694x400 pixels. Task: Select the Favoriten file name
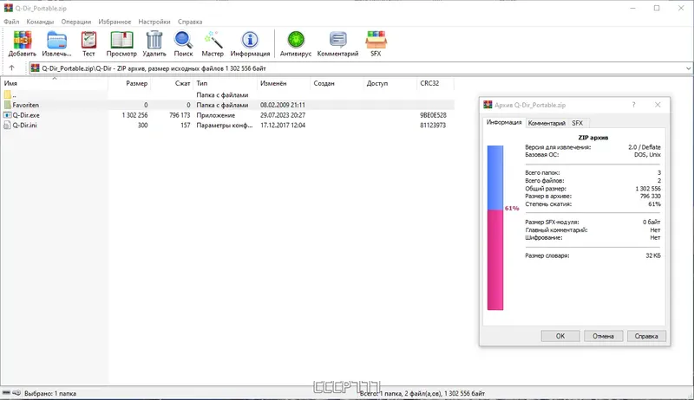(x=26, y=105)
